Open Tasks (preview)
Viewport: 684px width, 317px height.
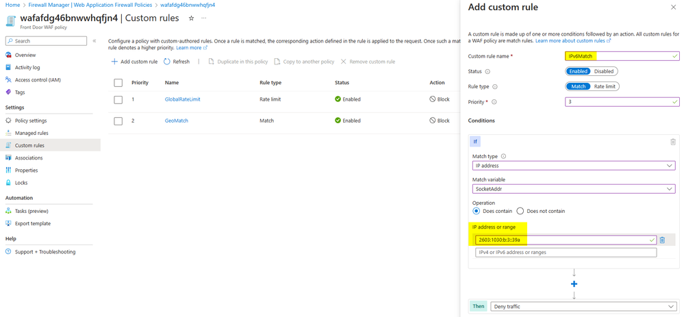[31, 211]
